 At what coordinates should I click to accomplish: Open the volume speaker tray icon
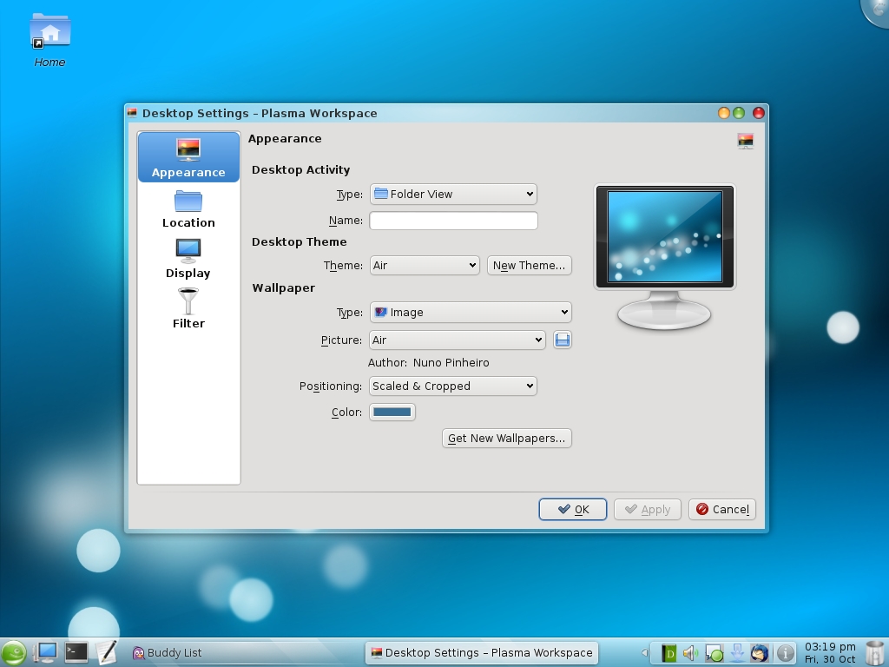[x=690, y=653]
